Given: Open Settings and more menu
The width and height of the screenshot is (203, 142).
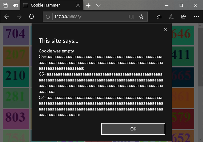Looking at the screenshot, I should [196, 17].
